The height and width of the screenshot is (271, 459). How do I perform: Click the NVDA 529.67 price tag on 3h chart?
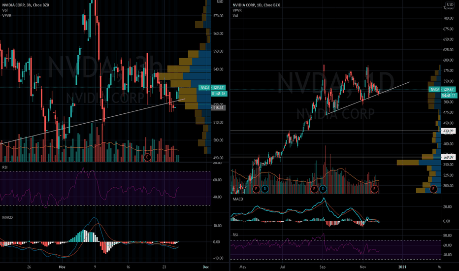point(212,88)
